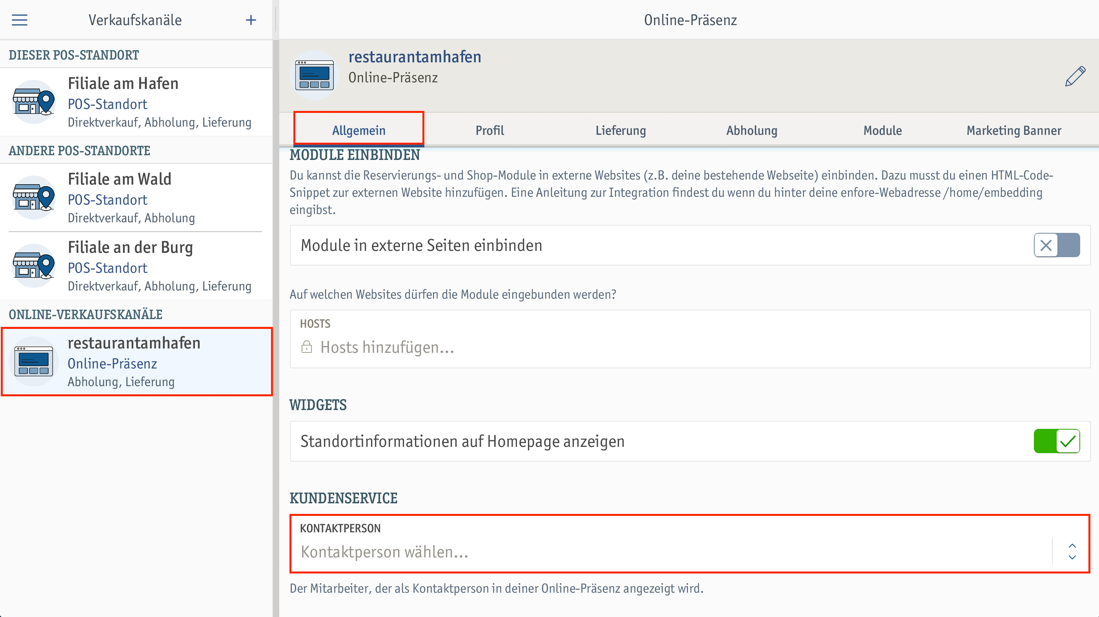Select Filiale am Wald location
Viewport: 1099px width, 617px height.
136,198
